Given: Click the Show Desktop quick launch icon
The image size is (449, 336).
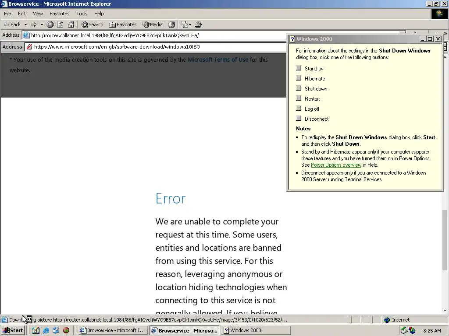Looking at the screenshot, I should [x=36, y=330].
